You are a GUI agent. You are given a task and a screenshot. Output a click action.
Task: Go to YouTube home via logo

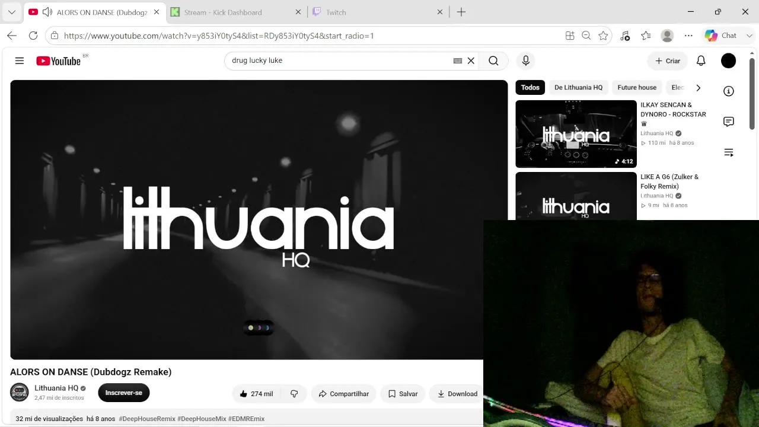click(x=58, y=60)
